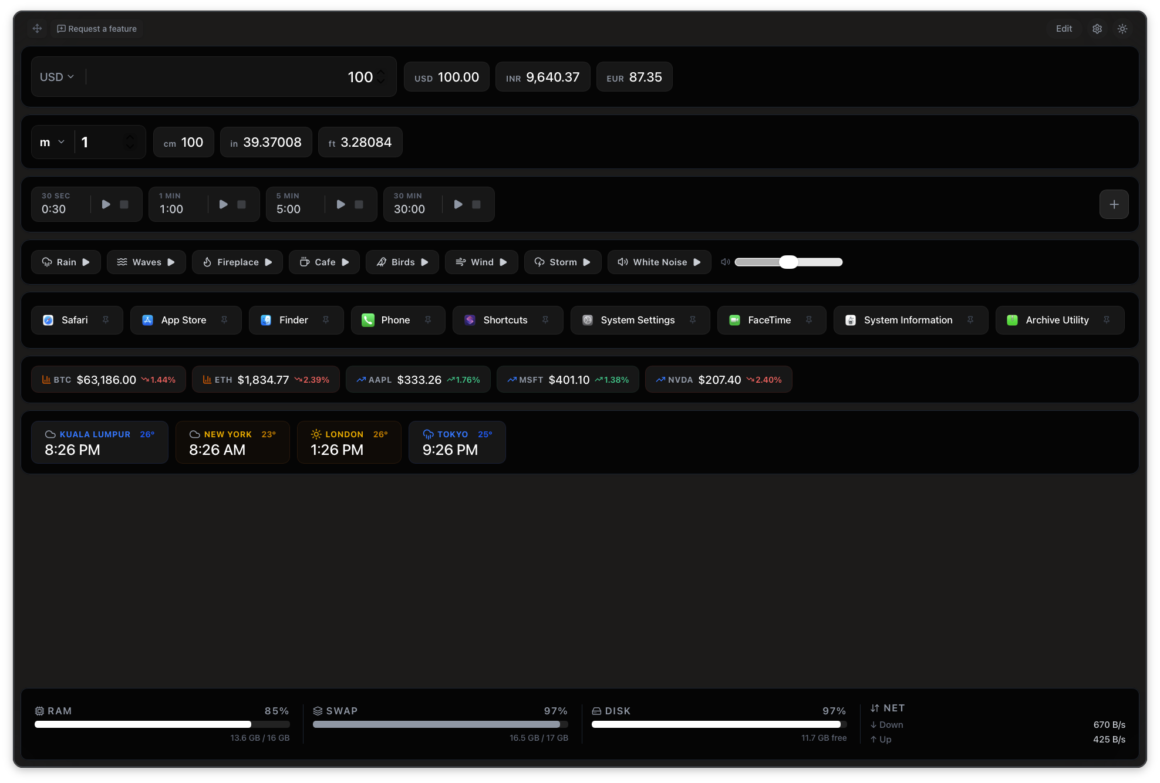Play the Birds ambient sound
Viewport: 1160px width, 783px height.
402,262
